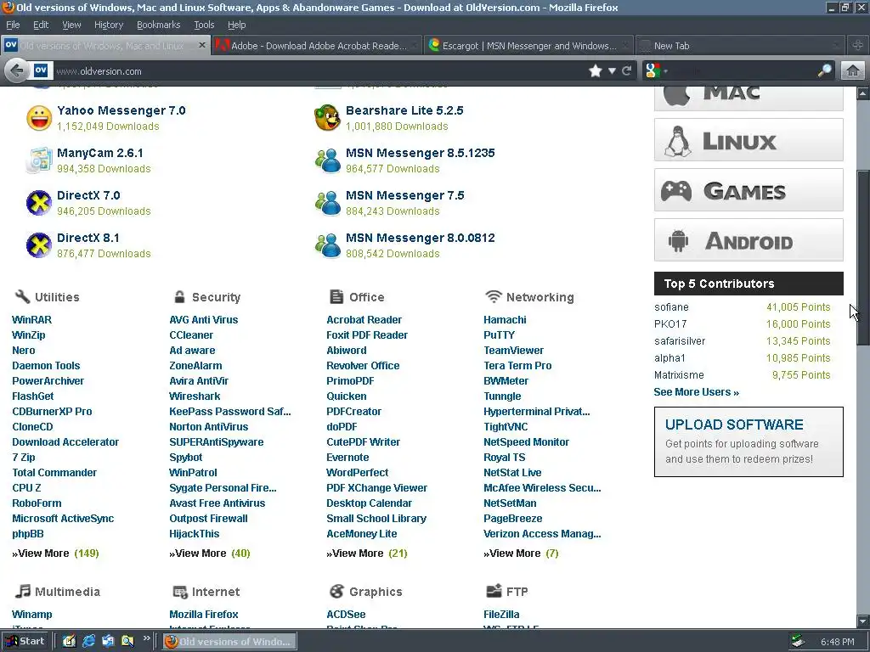Click the MSN Messenger 7.5 icon

(327, 203)
